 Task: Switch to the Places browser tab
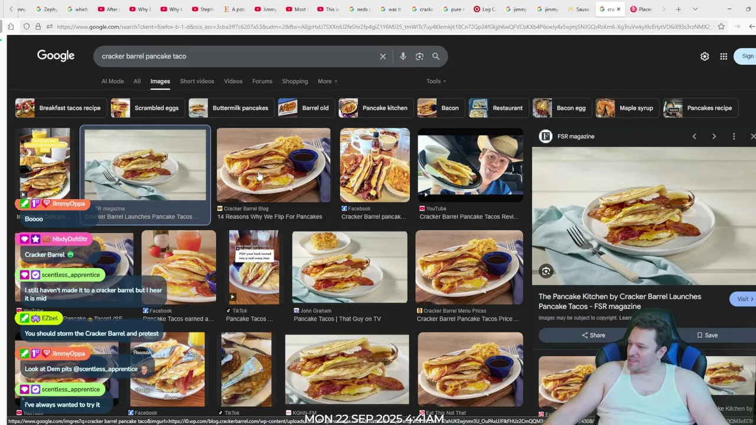pyautogui.click(x=641, y=9)
